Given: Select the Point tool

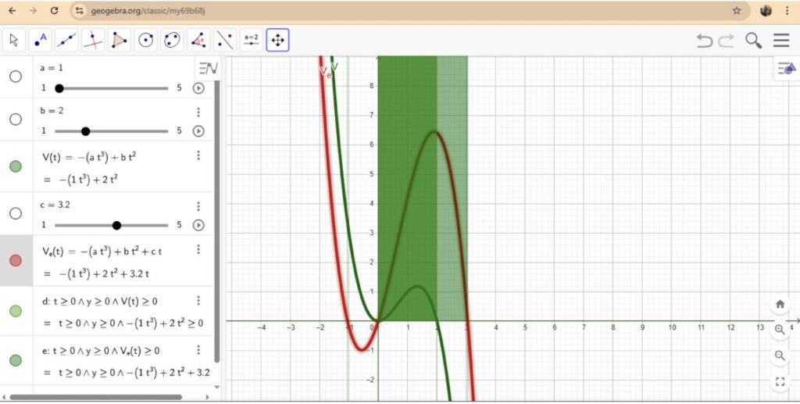Looking at the screenshot, I should click(x=41, y=40).
